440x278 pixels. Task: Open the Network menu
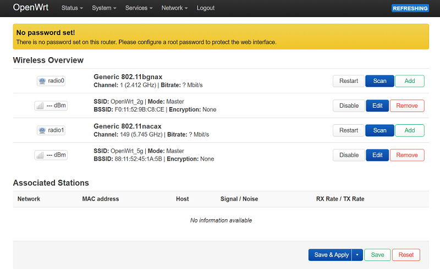tap(174, 8)
